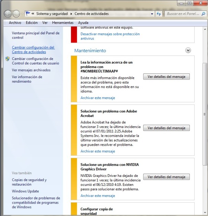Image resolution: width=208 pixels, height=216 pixels.
Task: Go to Ventana principal del Panel de control
Action: pos(36,35)
